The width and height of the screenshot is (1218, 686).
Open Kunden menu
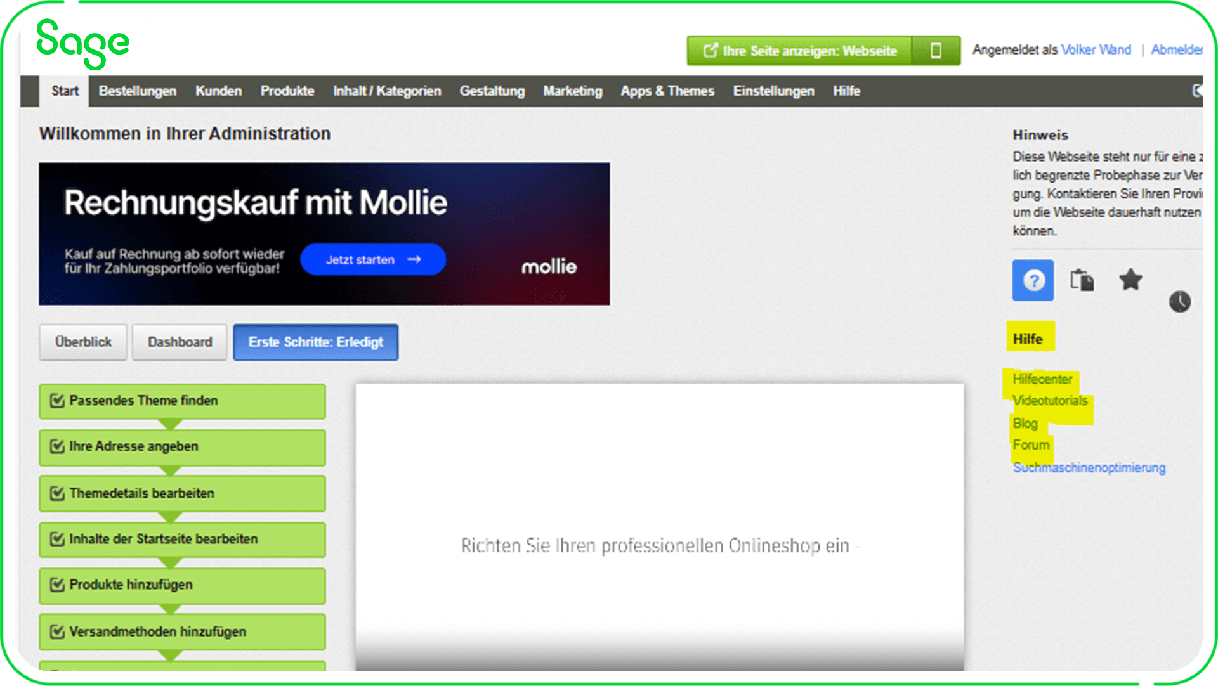pos(218,91)
